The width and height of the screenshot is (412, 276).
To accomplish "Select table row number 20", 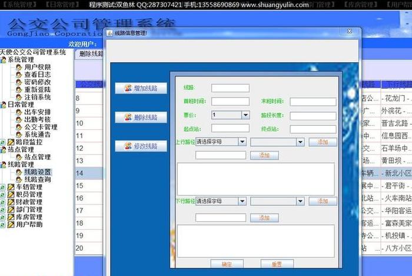I will pyautogui.click(x=89, y=248).
